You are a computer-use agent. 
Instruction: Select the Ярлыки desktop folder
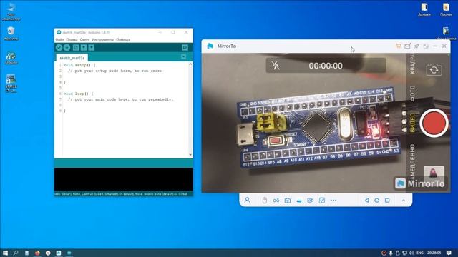pos(424,9)
